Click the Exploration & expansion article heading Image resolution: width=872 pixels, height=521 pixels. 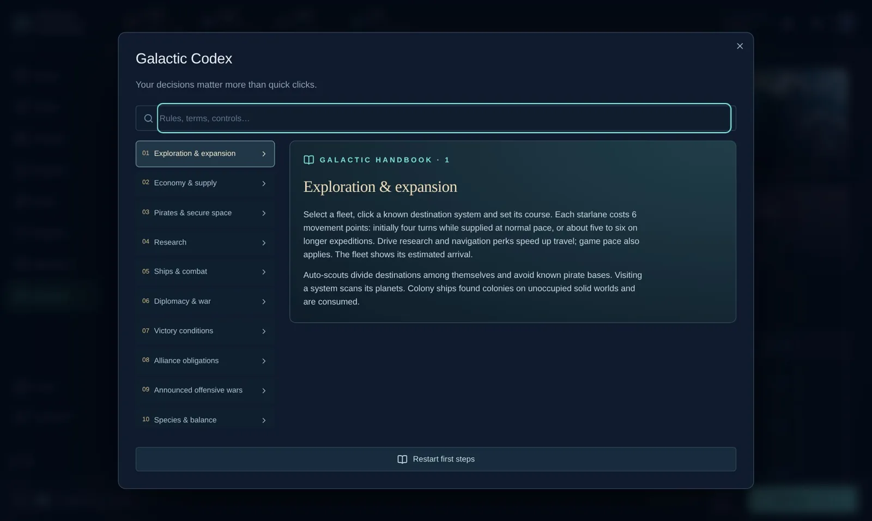380,187
